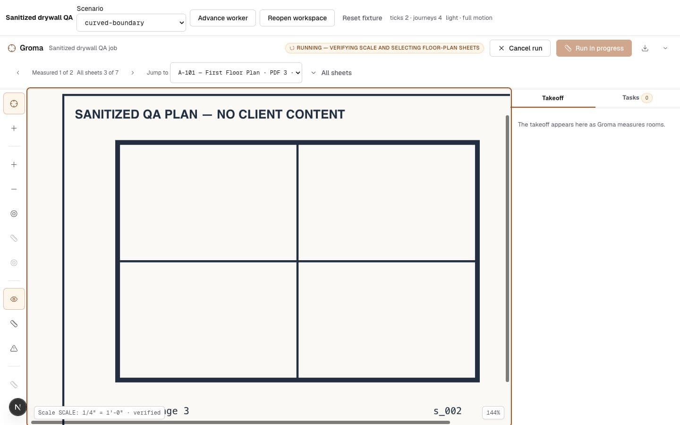Toggle the eye visibility tool in sidebar

coord(14,299)
